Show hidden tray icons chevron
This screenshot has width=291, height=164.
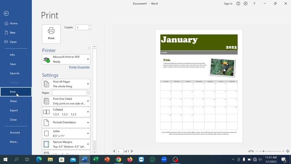233,159
